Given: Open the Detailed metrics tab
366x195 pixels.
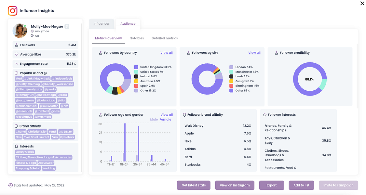Looking at the screenshot, I should pyautogui.click(x=165, y=38).
